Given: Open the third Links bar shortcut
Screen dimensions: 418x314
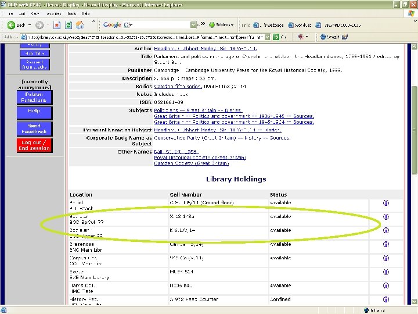Looking at the screenshot, I should (338, 25).
